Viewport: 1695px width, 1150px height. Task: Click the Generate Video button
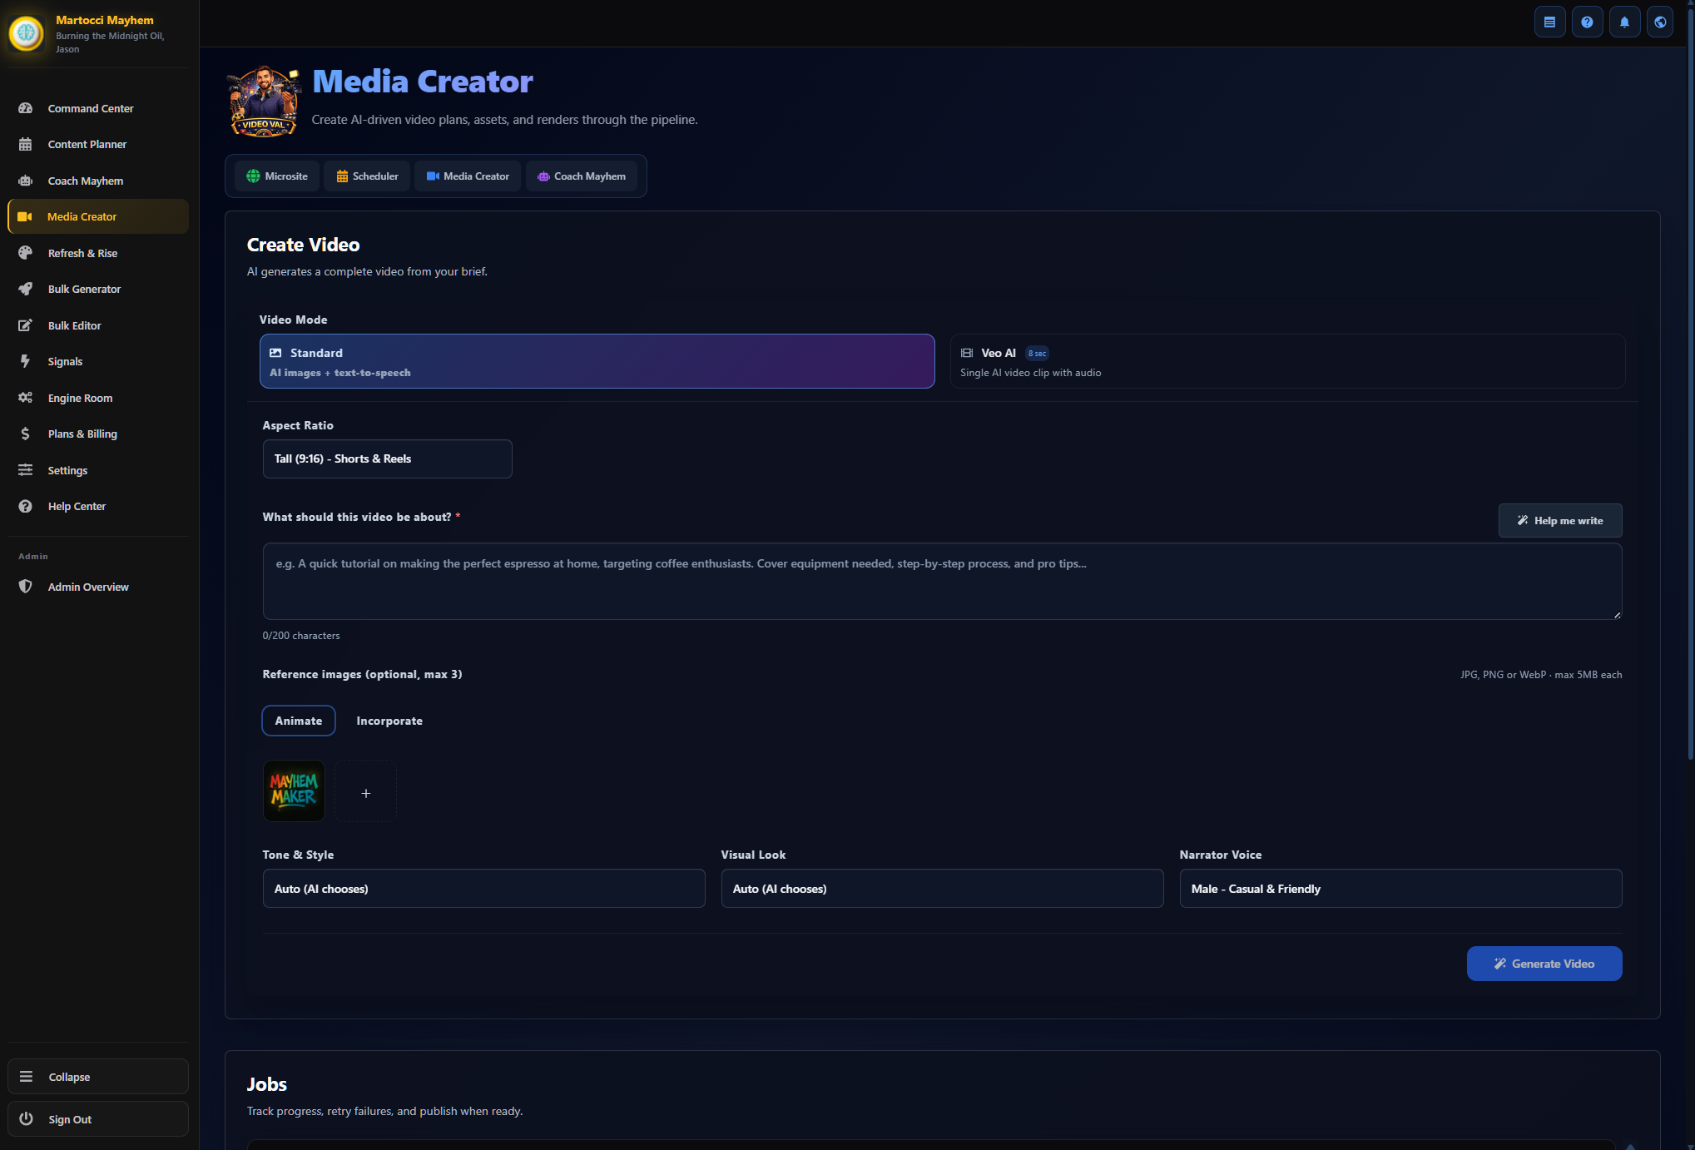coord(1544,964)
